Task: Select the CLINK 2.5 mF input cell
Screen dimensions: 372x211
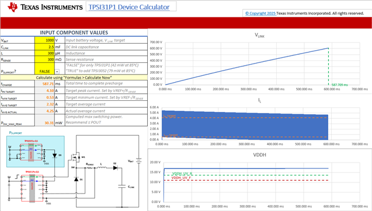Action: coord(44,47)
